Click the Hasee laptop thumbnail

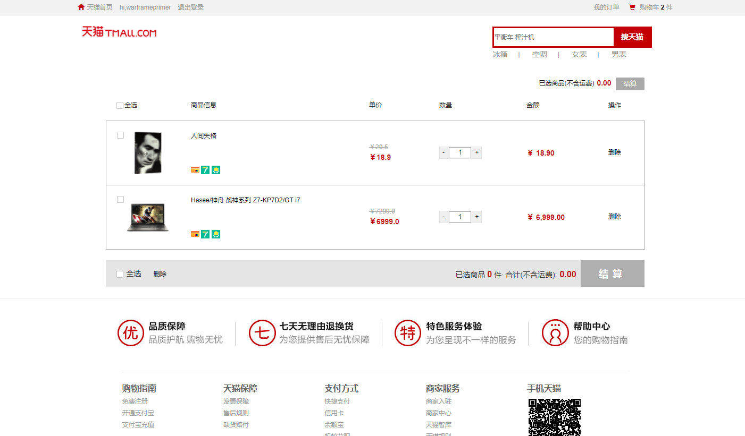[148, 217]
